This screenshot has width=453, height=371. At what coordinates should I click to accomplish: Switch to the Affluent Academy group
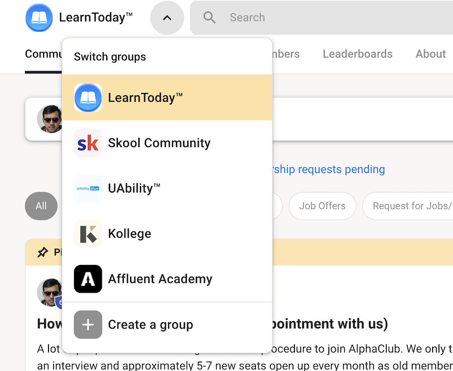tap(160, 279)
